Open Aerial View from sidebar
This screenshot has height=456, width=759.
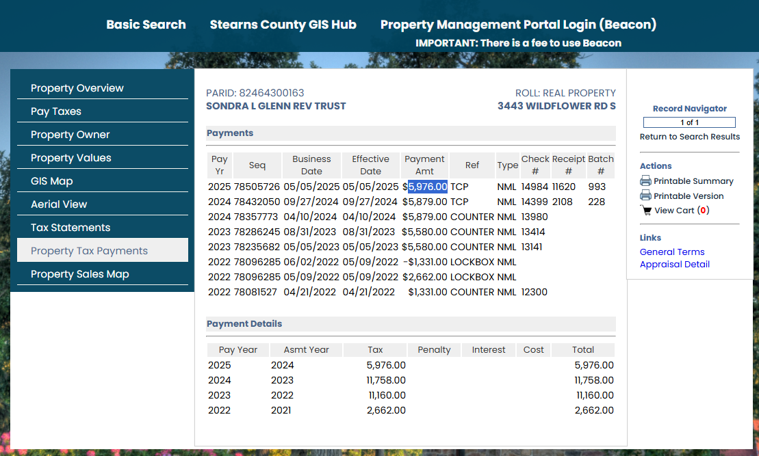[59, 204]
